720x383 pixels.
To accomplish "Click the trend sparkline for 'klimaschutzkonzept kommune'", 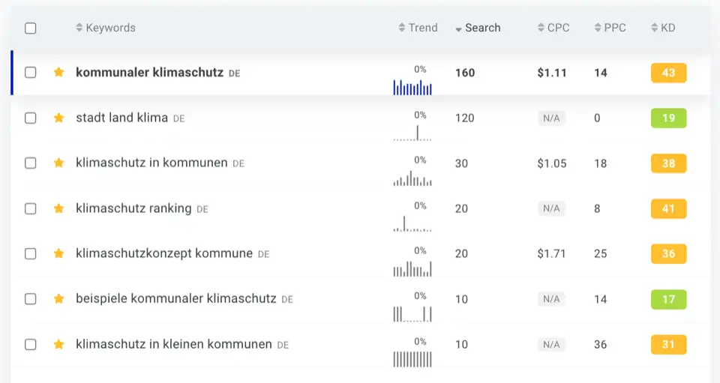I will [x=412, y=269].
